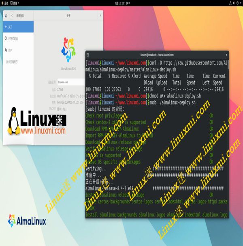Image resolution: width=243 pixels, height=246 pixels.
Task: Go back using the settings back arrow
Action: click(x=12, y=15)
